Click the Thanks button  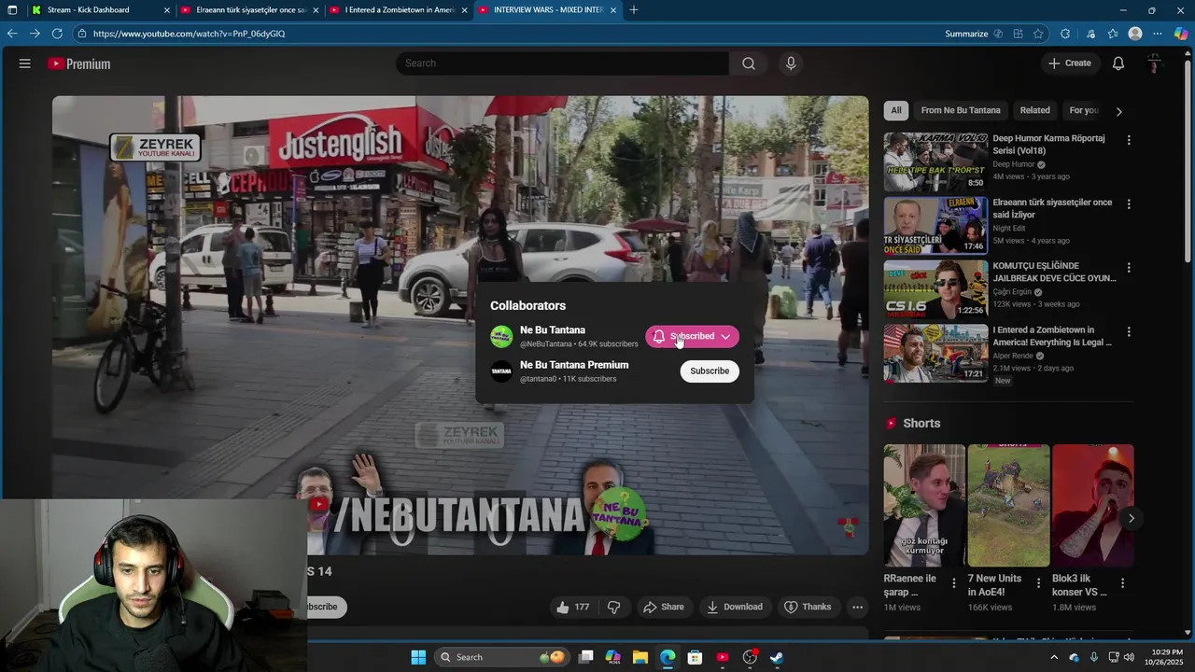[808, 607]
